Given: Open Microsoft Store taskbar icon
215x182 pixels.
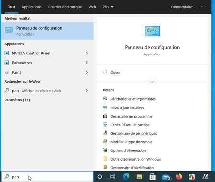Looking at the screenshot, I should [x=152, y=177].
